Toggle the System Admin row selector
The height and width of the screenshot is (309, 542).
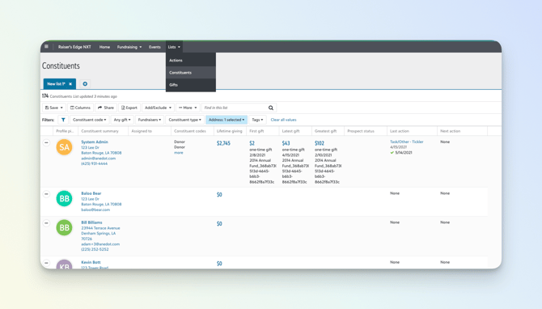point(46,142)
